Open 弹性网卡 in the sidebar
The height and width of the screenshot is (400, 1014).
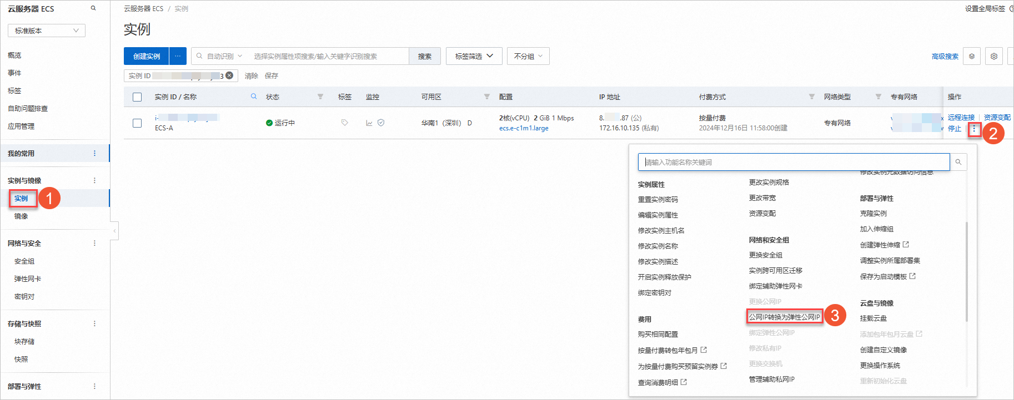[x=28, y=279]
